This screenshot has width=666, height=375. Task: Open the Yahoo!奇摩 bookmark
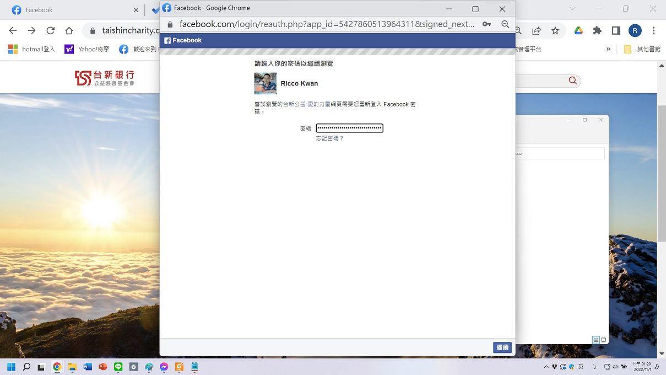(87, 49)
